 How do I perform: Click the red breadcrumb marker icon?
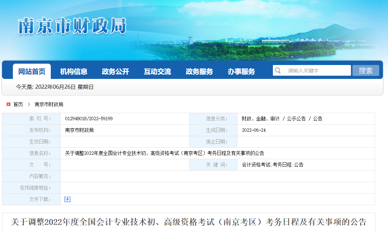click(8, 104)
